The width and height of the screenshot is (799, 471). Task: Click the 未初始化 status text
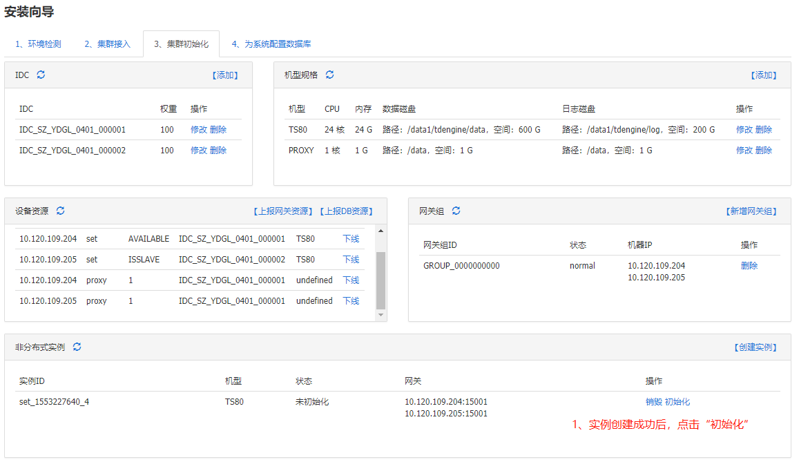pos(312,402)
